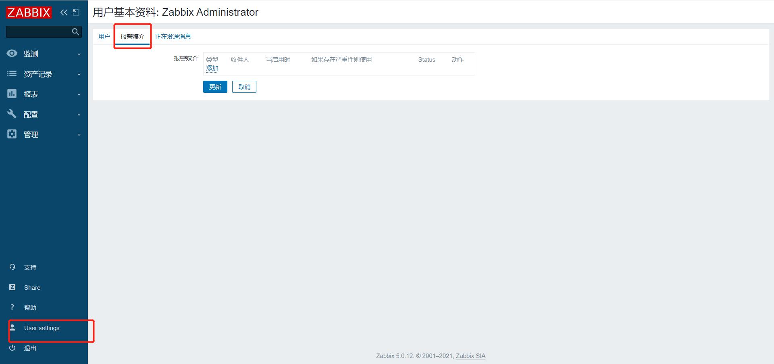Open the Zabbix SIA footer link

[470, 356]
